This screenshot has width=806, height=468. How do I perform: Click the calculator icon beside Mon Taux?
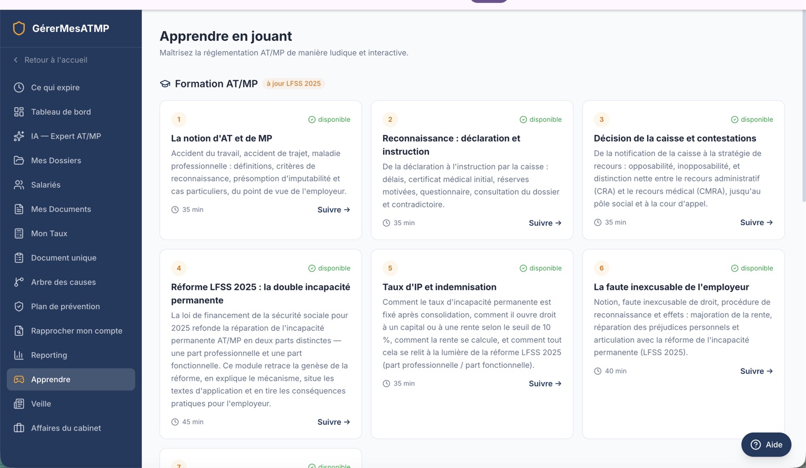pos(19,233)
